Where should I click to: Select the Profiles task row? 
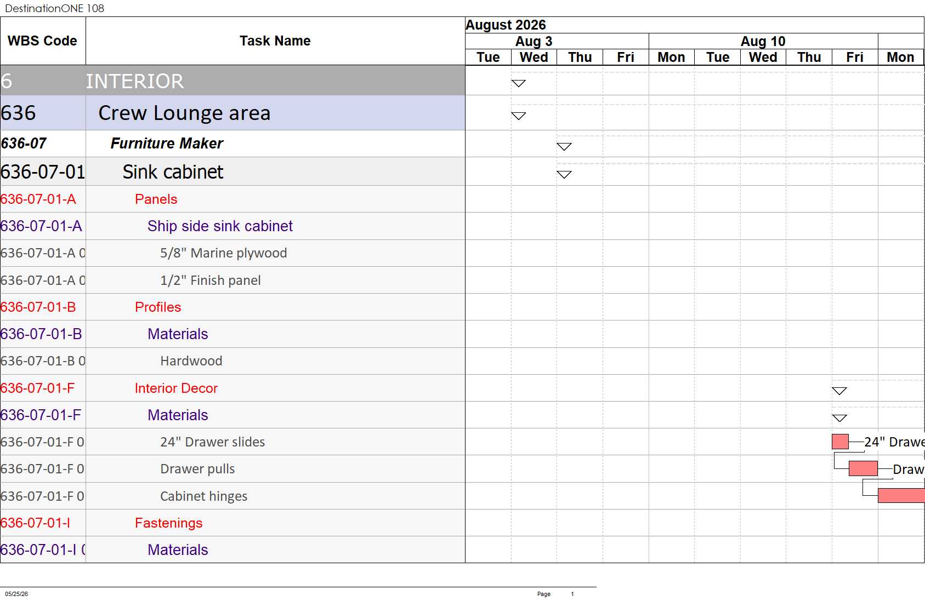tap(232, 307)
